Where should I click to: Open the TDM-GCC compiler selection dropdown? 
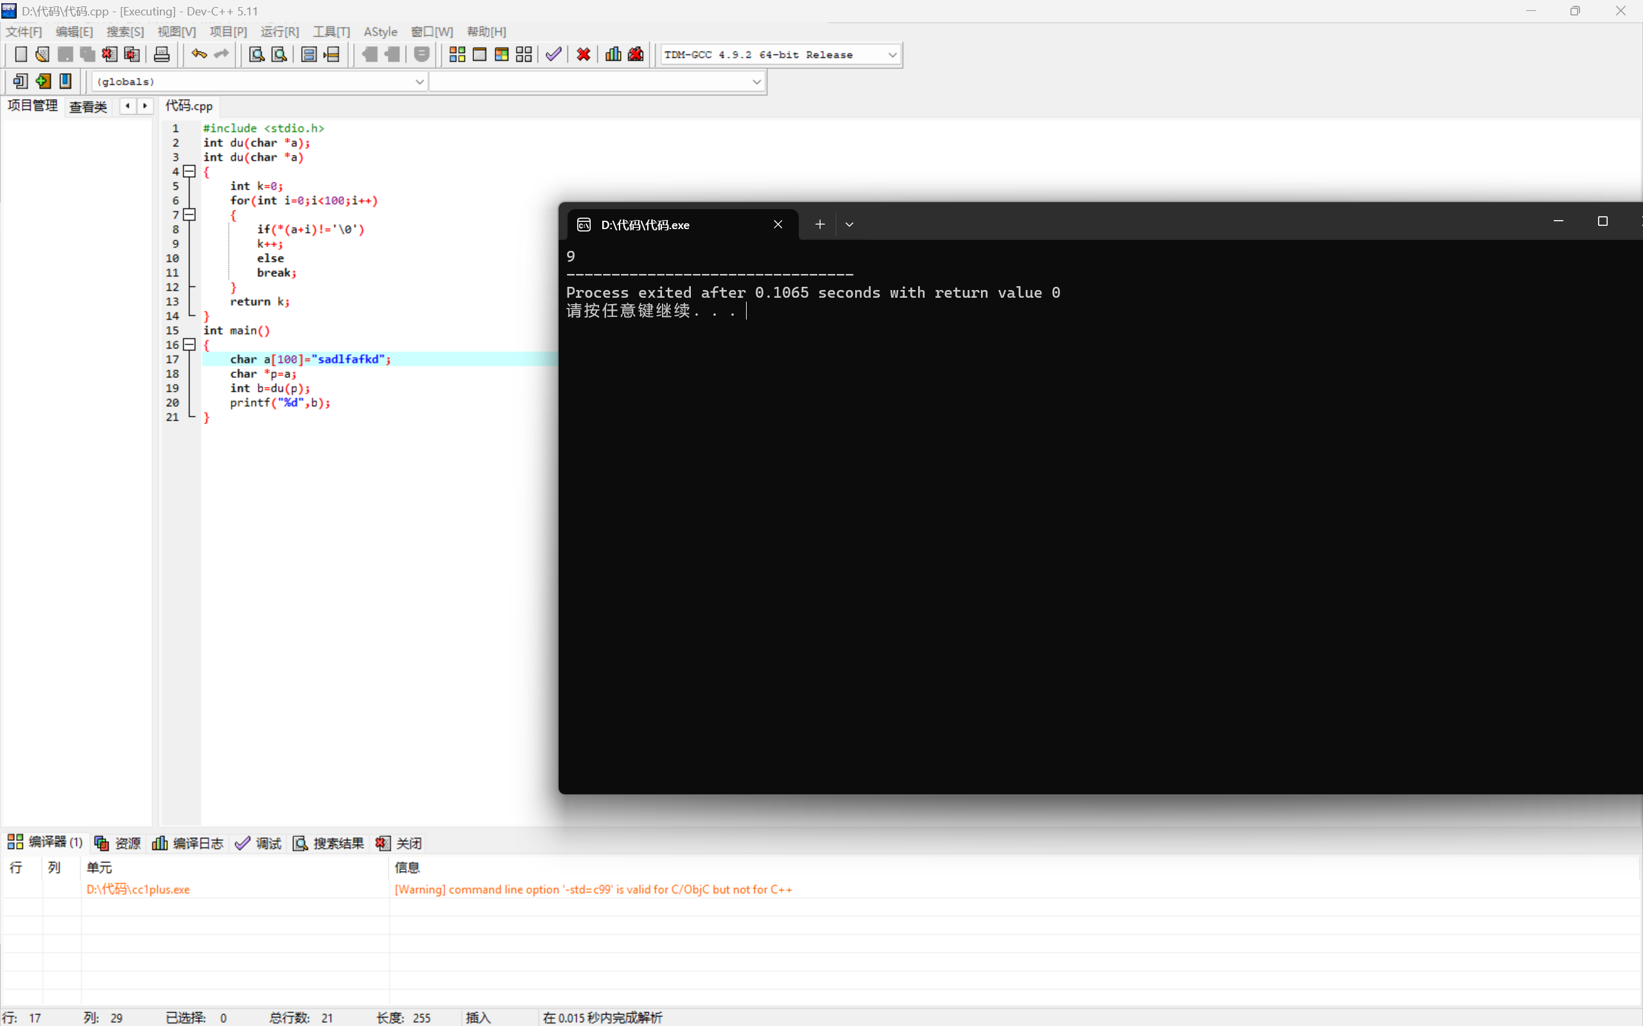[x=892, y=55]
